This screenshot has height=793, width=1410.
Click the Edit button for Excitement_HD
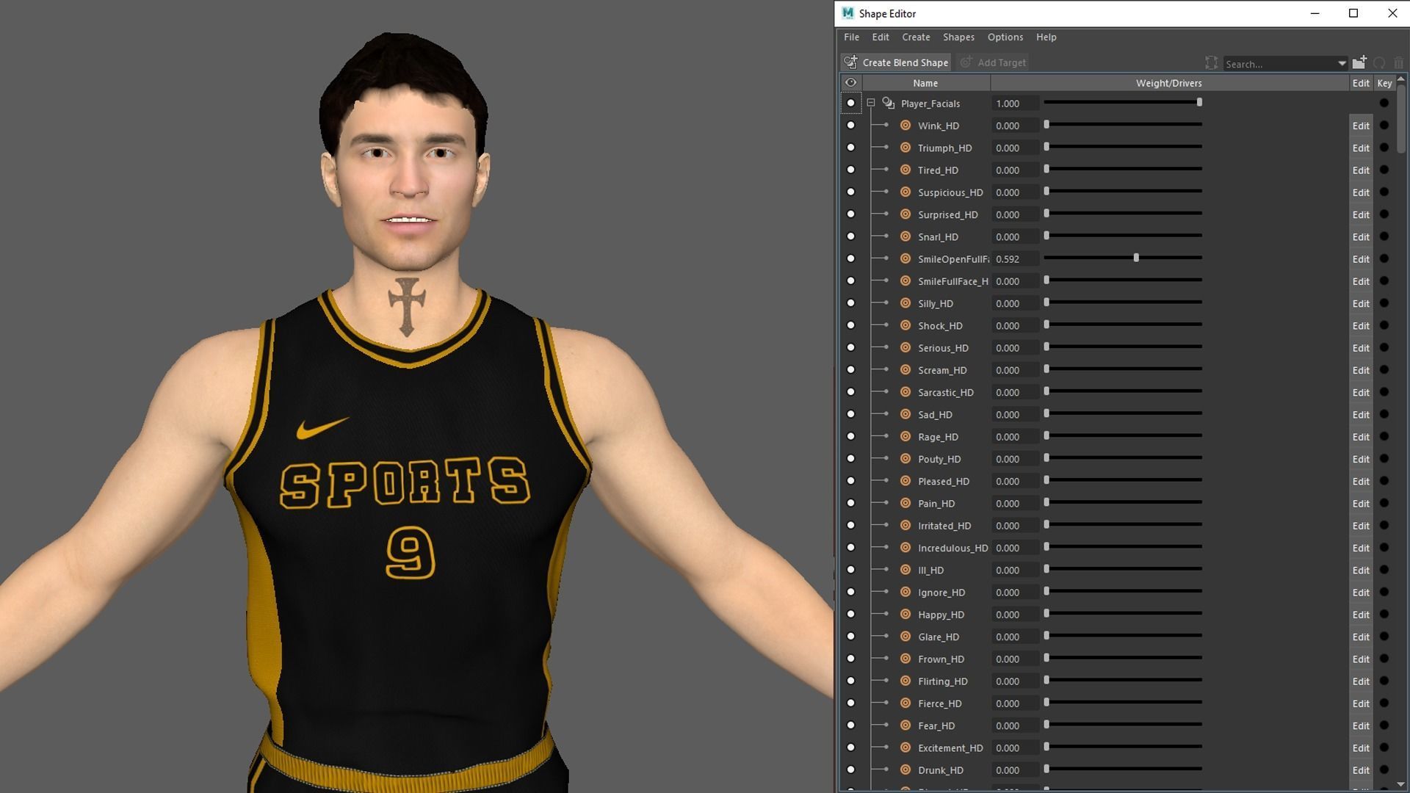click(1361, 747)
